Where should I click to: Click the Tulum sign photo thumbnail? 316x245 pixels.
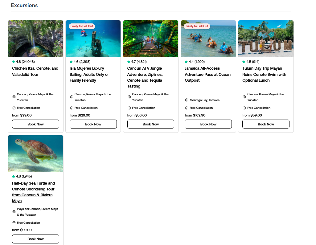coord(266,39)
